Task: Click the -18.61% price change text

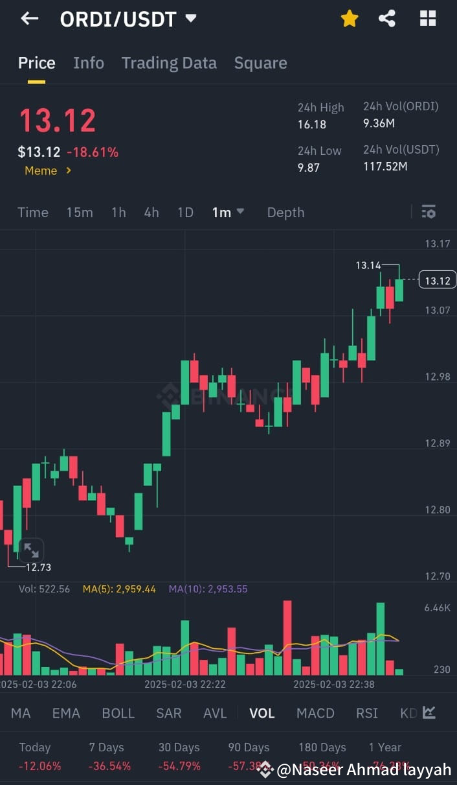Action: [x=93, y=152]
